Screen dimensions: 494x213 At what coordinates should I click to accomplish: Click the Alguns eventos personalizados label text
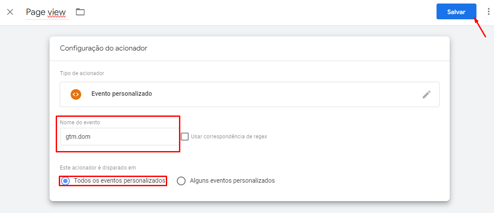pyautogui.click(x=233, y=181)
